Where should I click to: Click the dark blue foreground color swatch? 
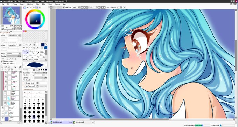coord(43,45)
